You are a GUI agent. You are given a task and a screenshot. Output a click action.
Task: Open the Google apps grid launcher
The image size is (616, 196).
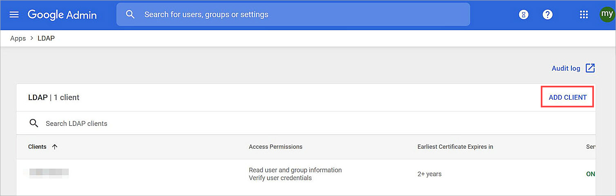pyautogui.click(x=584, y=15)
